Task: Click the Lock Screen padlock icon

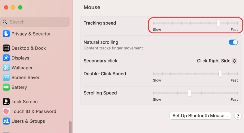Action: click(x=6, y=101)
